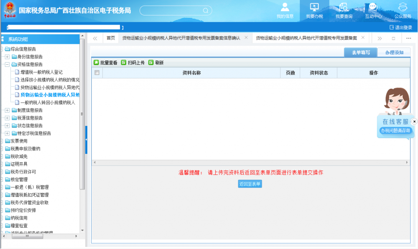Tick the select-all checkbox in table header
418x249 pixels.
97,73
